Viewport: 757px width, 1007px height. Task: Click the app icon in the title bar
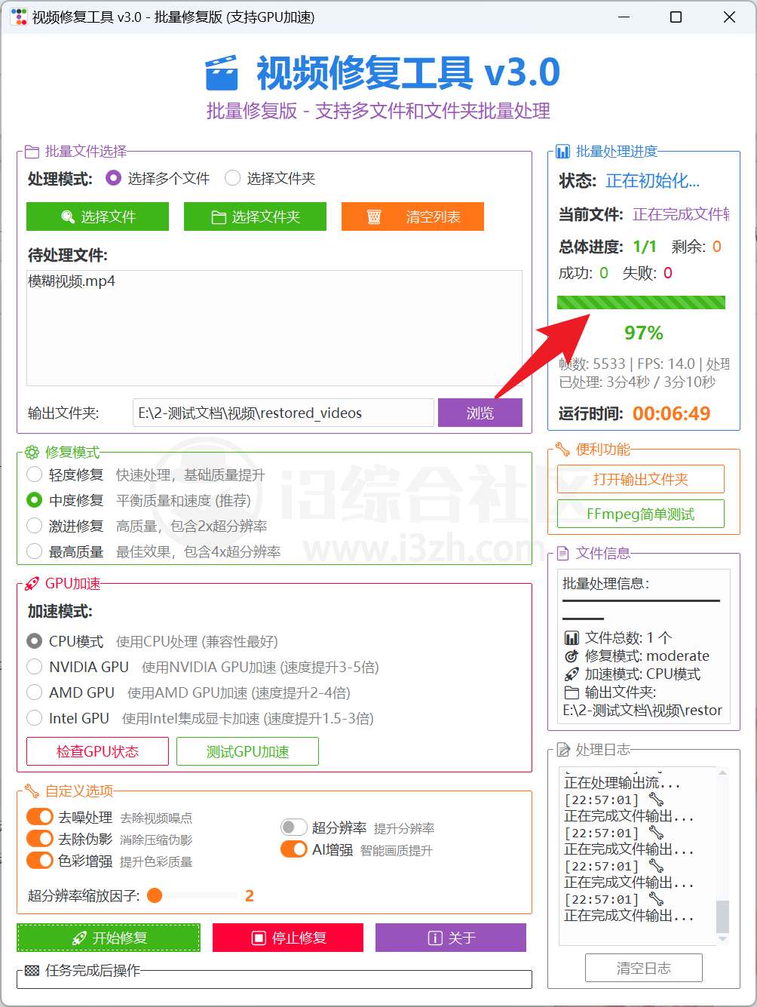click(x=19, y=17)
